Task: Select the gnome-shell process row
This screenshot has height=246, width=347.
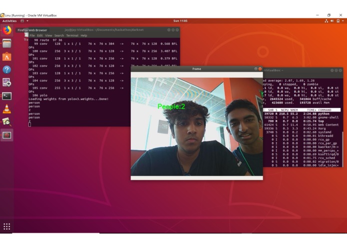Action: tap(302, 118)
